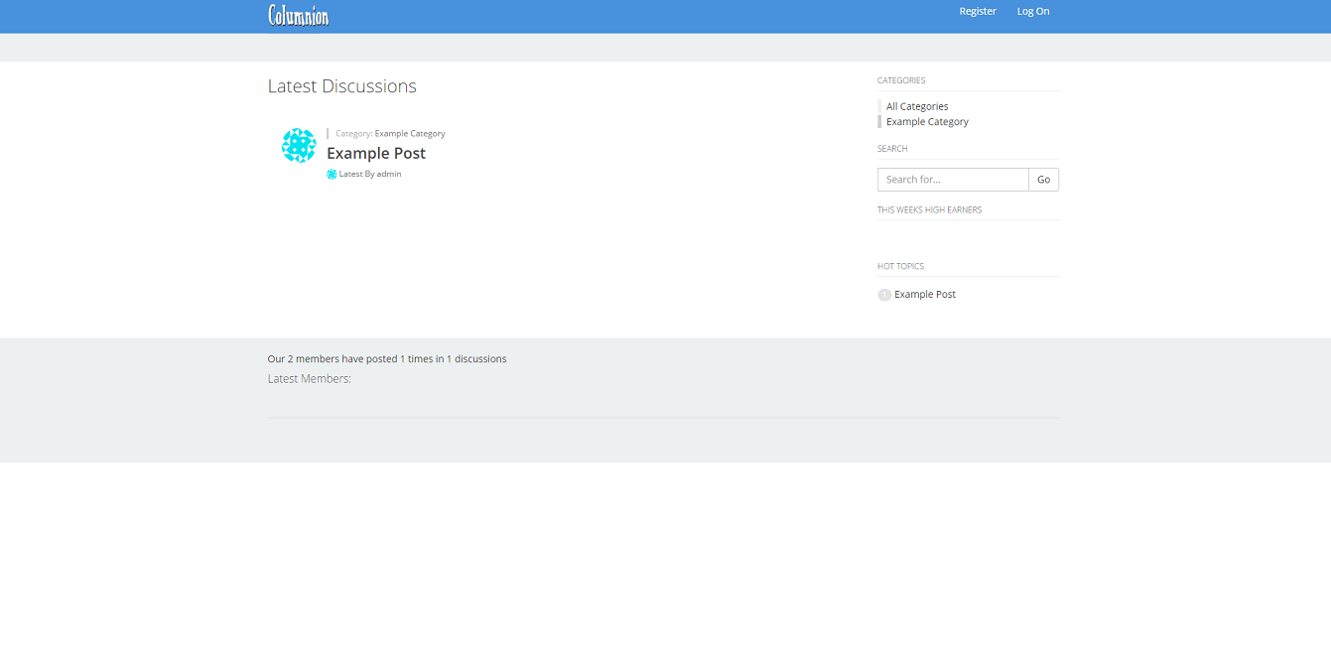The height and width of the screenshot is (663, 1331).
Task: Click the Latest Members label in the footer
Action: [x=310, y=379]
